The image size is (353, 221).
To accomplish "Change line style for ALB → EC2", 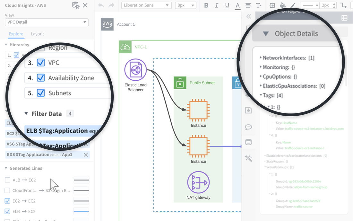I will click(x=82, y=180).
